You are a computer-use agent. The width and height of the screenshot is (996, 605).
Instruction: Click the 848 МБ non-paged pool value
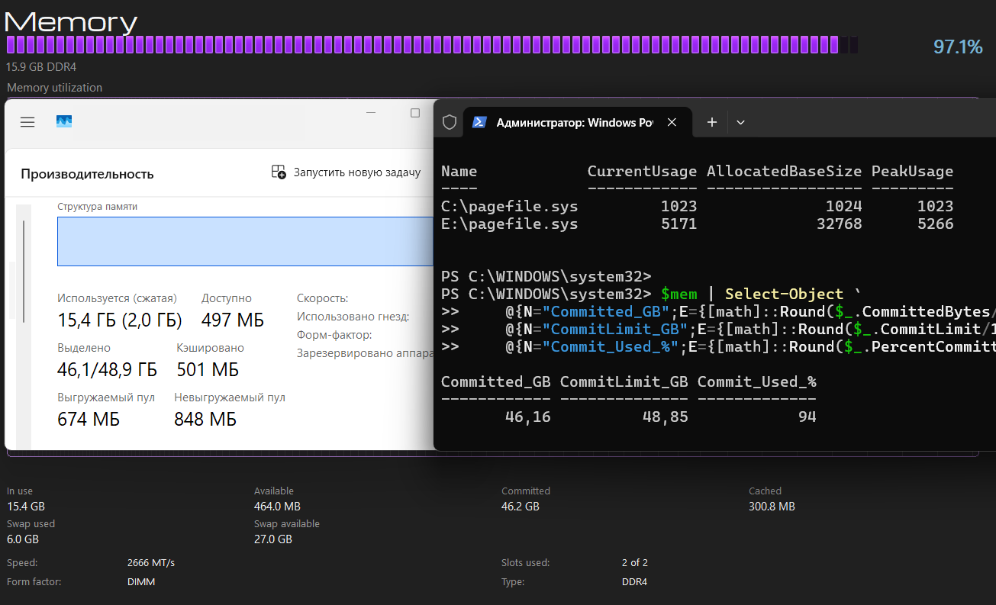[205, 420]
